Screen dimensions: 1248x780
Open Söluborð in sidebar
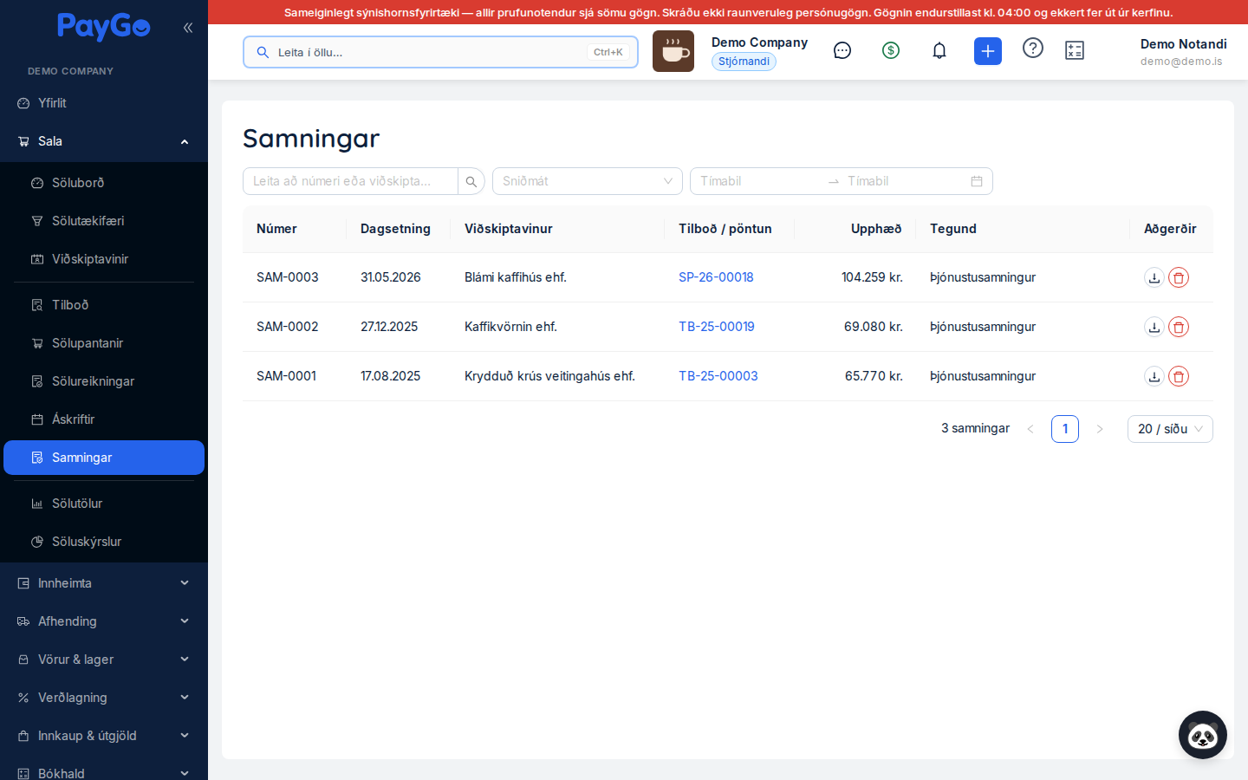[104, 183]
